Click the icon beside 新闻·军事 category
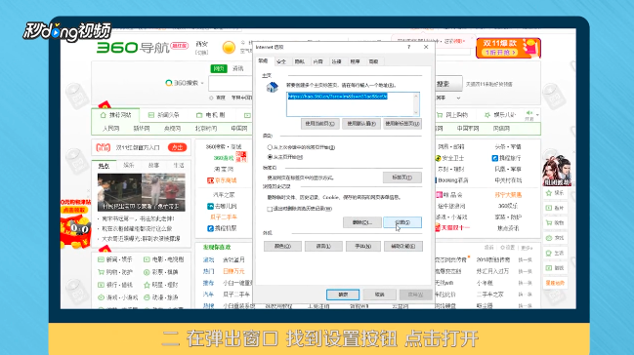This screenshot has width=634, height=355. (x=101, y=259)
